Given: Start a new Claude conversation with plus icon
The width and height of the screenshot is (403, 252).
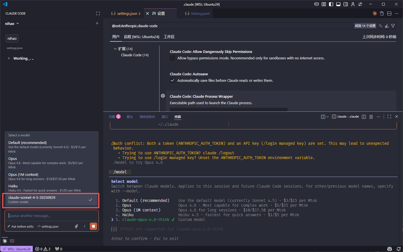Looking at the screenshot, I should tap(97, 24).
